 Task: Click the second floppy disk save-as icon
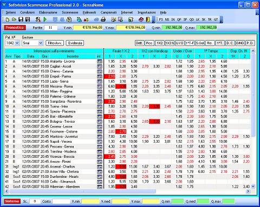pos(28,19)
